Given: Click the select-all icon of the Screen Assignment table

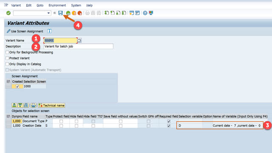Looking at the screenshot, I should (x=8, y=81).
